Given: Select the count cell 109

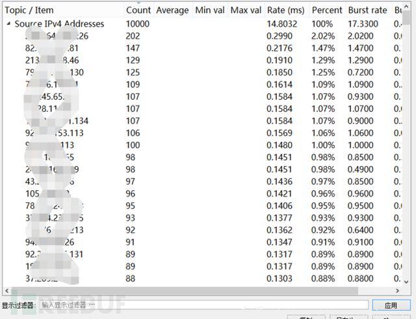Looking at the screenshot, I should (x=133, y=85).
